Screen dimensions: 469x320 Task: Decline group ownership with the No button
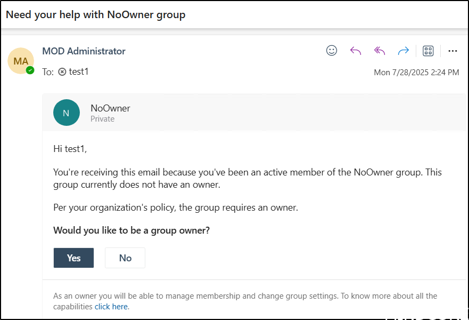(125, 258)
